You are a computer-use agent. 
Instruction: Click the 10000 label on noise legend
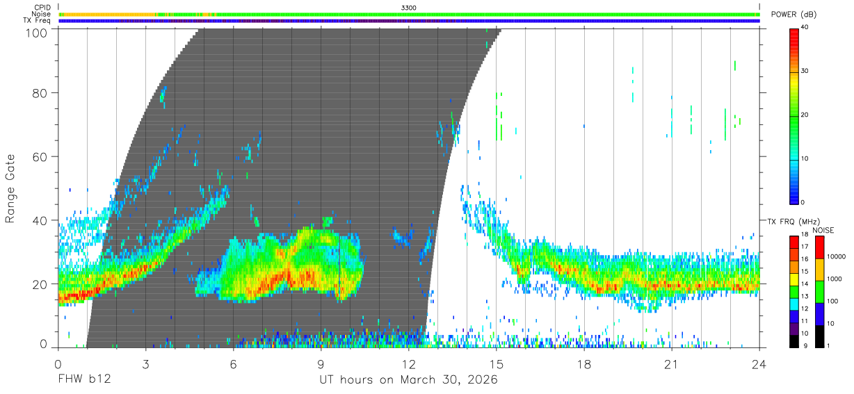pos(836,256)
